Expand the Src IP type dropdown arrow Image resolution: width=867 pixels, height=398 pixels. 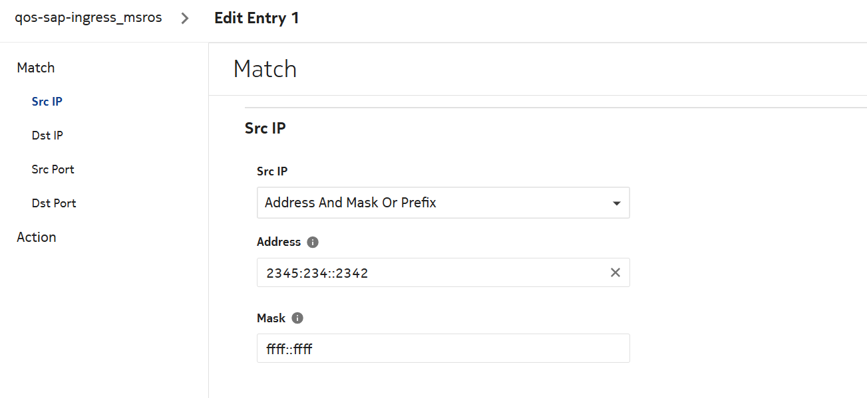pyautogui.click(x=616, y=203)
